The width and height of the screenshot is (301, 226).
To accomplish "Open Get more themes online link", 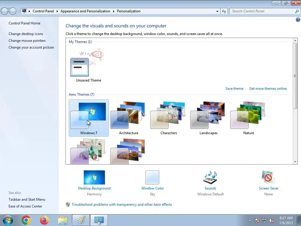I will tap(268, 89).
